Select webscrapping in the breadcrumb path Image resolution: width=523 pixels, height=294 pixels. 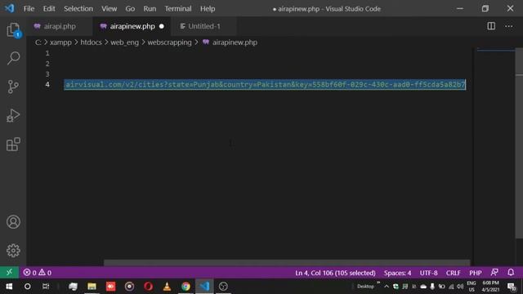[169, 42]
